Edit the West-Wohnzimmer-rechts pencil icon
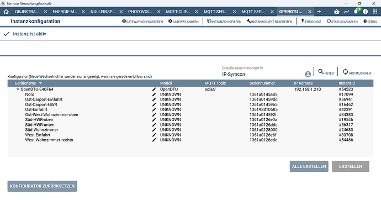 [154, 140]
